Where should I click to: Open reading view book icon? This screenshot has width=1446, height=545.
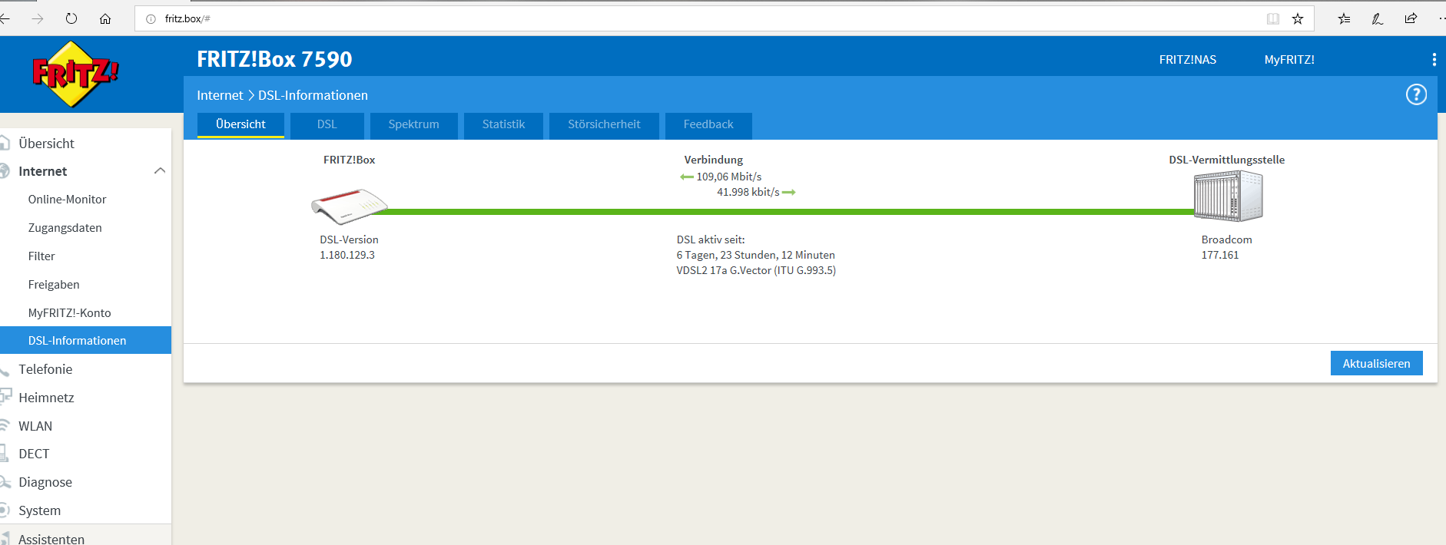1273,18
